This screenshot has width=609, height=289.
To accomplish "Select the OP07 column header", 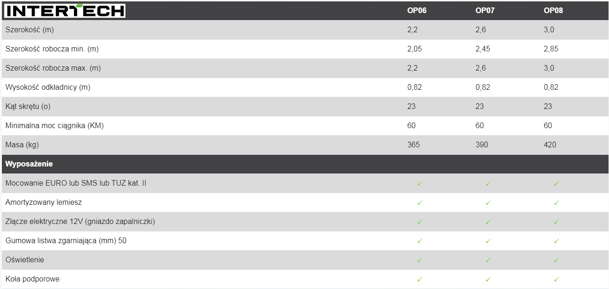I will tap(485, 11).
